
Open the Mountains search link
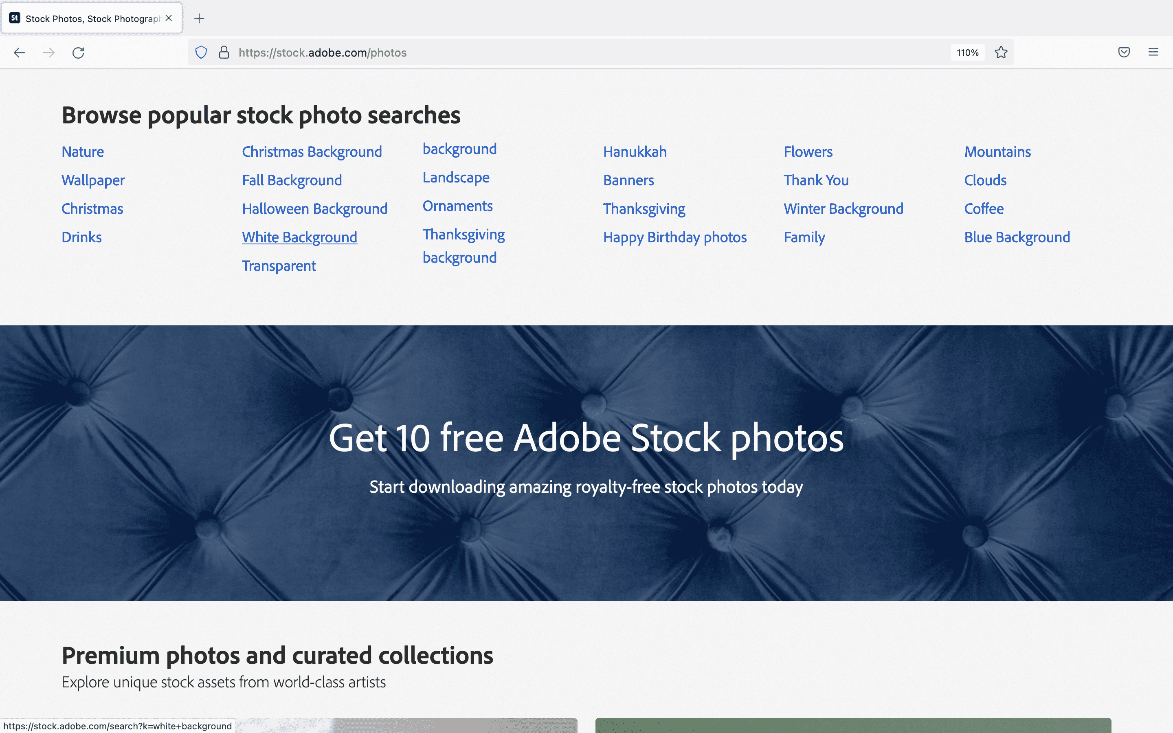click(997, 152)
